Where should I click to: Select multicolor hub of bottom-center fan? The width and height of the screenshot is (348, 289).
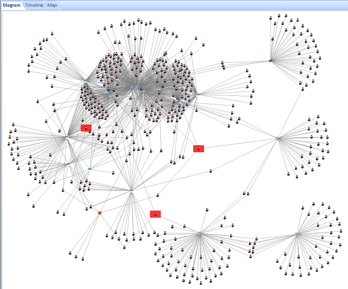pos(200,233)
